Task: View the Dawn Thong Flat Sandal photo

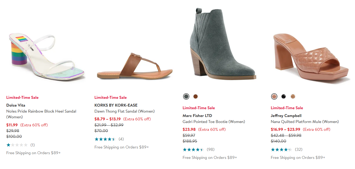Action: tap(135, 65)
